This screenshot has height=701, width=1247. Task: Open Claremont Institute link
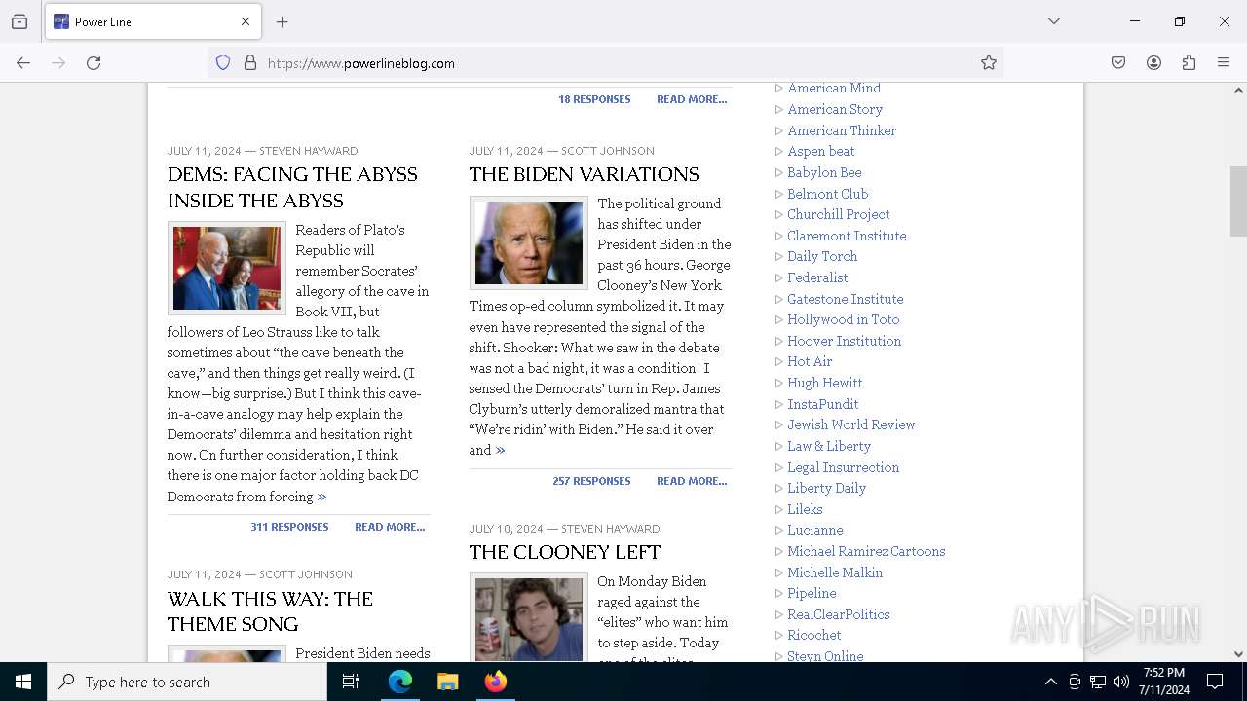click(x=847, y=236)
